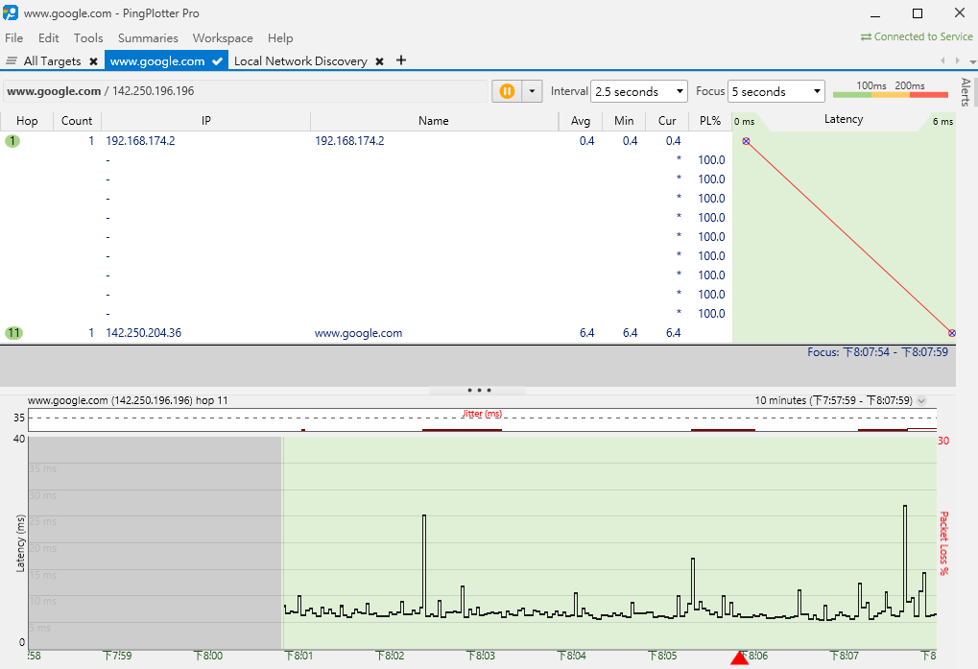Select hop 1 green circle icon
This screenshot has width=978, height=669.
(12, 141)
